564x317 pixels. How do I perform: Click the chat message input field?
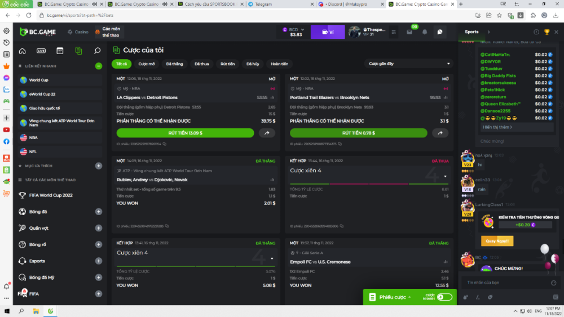502,282
